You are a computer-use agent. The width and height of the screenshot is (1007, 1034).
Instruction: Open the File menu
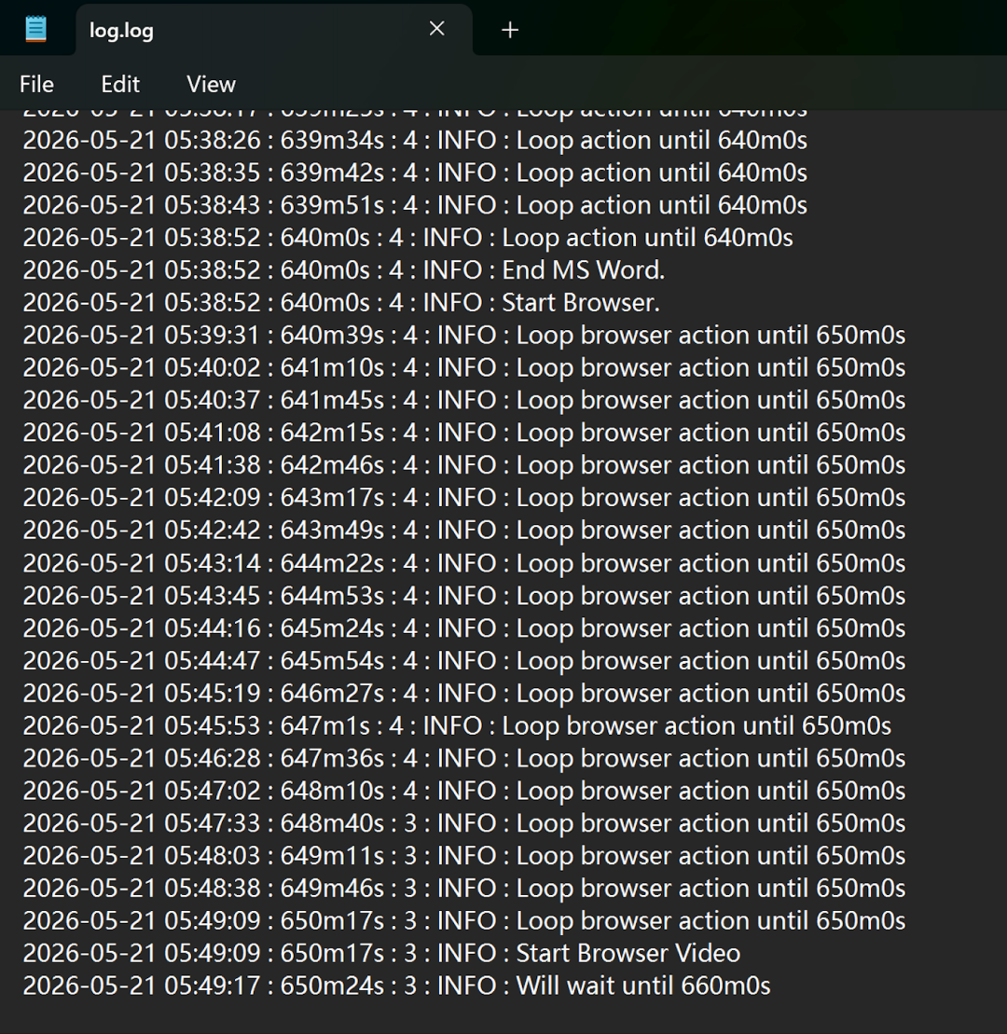coord(36,85)
